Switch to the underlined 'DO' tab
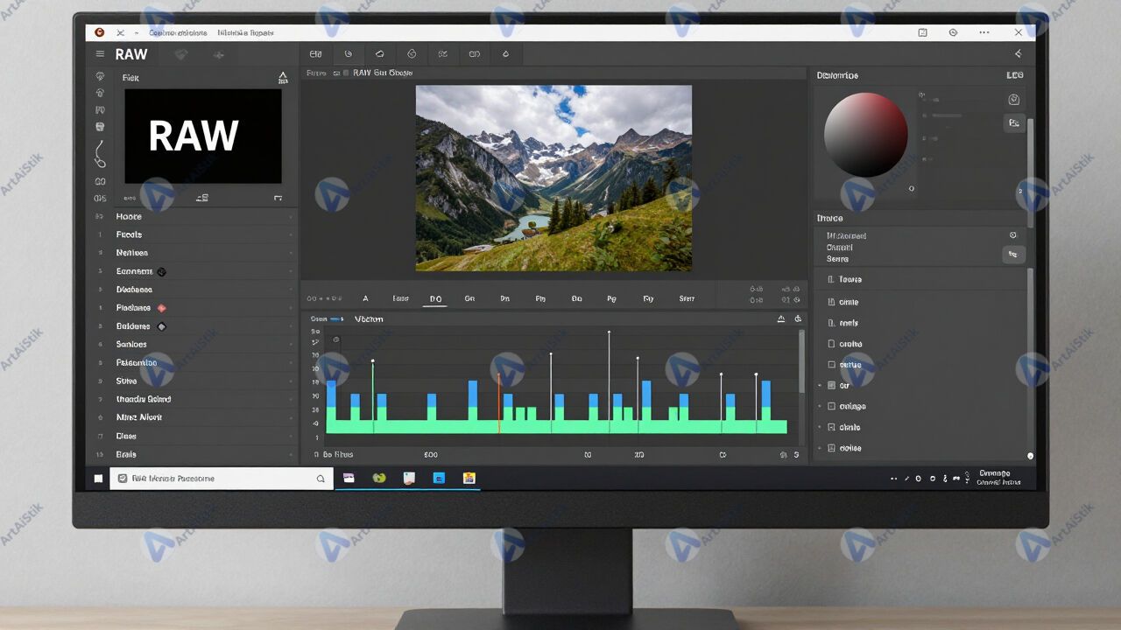Image resolution: width=1121 pixels, height=630 pixels. (435, 299)
